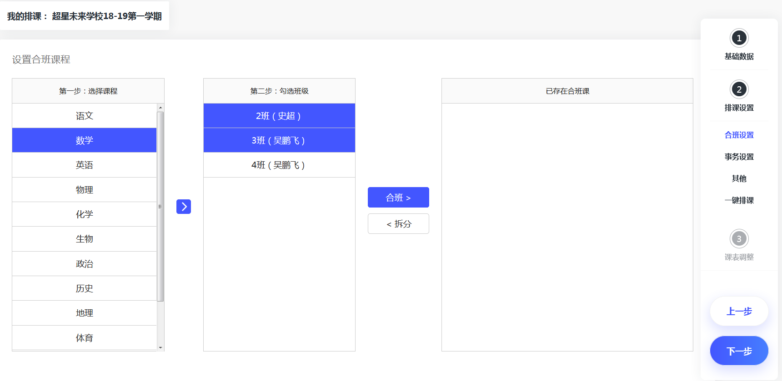Choose the 物理 course from list

[x=85, y=190]
